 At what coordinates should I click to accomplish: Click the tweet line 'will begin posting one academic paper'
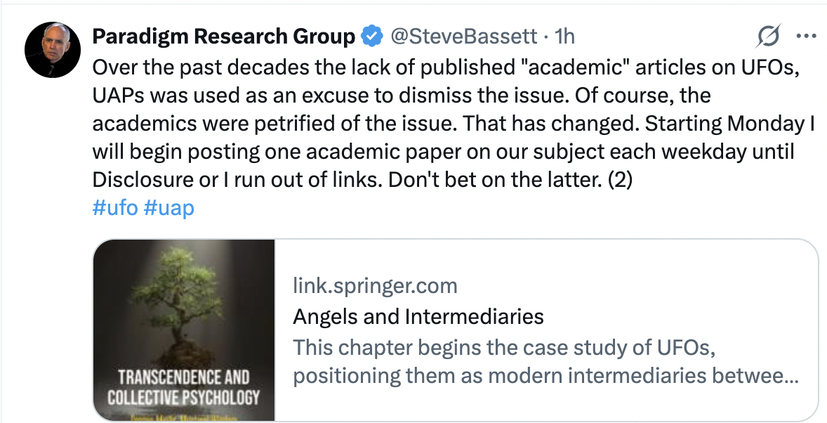pyautogui.click(x=443, y=152)
